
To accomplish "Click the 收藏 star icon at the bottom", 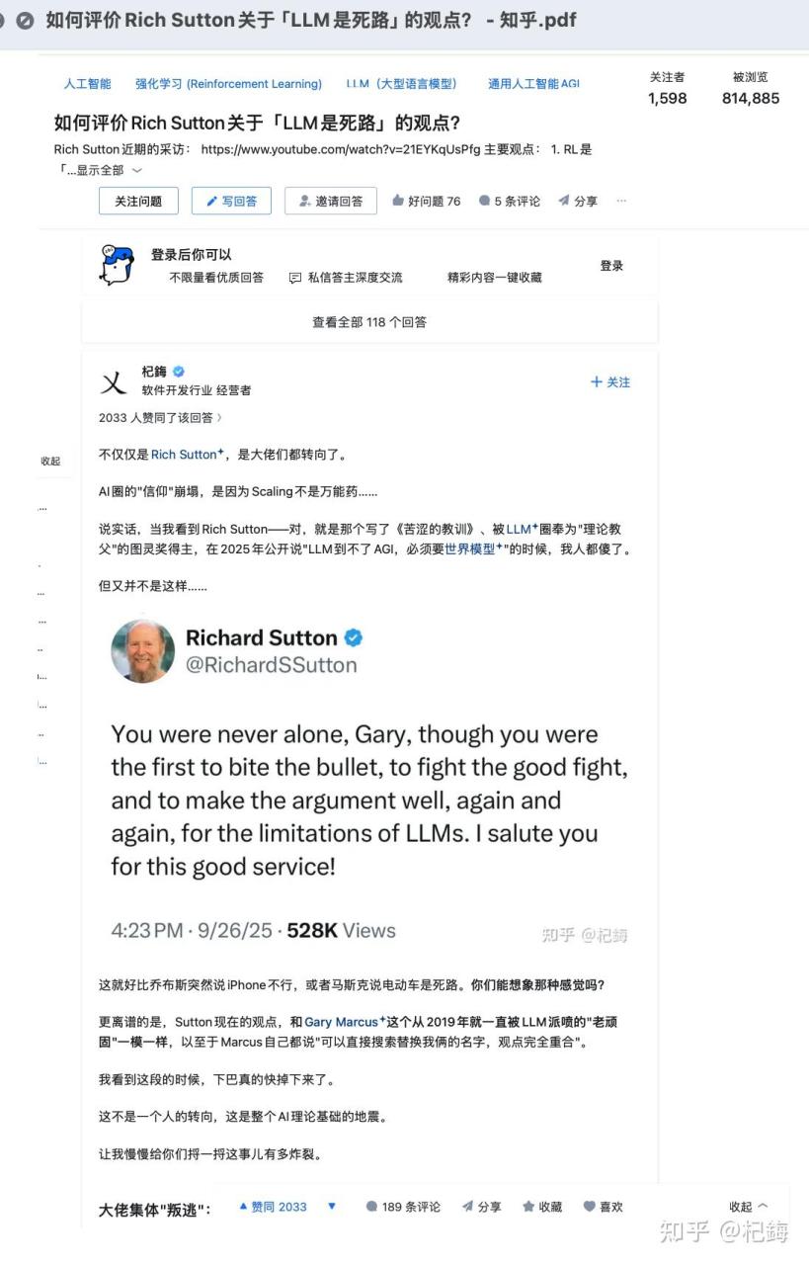I will (528, 1207).
